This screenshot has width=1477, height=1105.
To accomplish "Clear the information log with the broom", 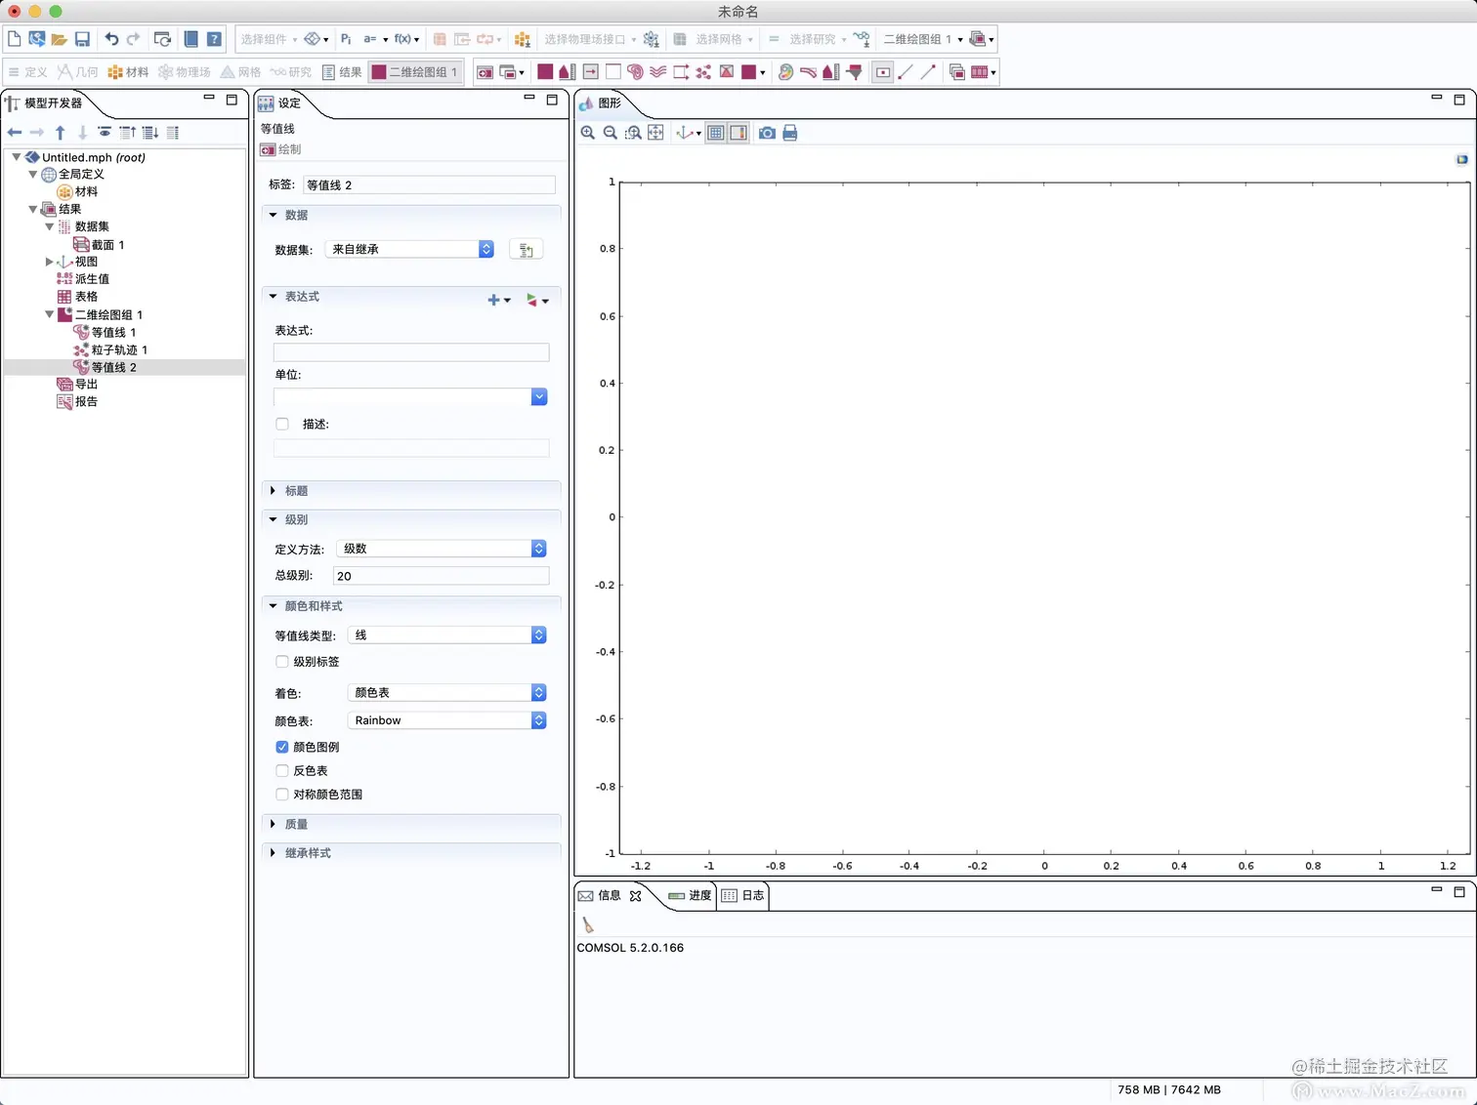I will 588,924.
